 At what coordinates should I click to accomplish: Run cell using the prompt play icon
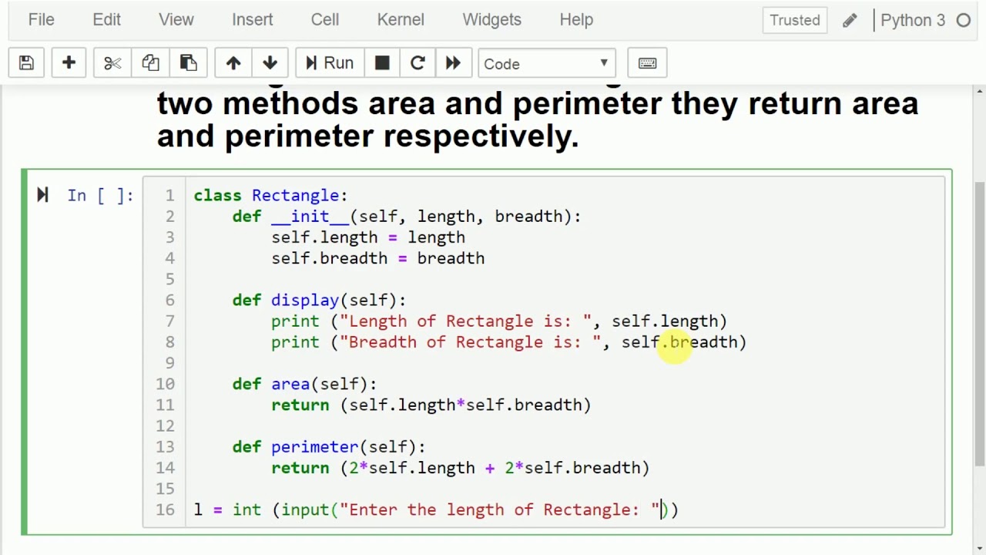pos(43,196)
